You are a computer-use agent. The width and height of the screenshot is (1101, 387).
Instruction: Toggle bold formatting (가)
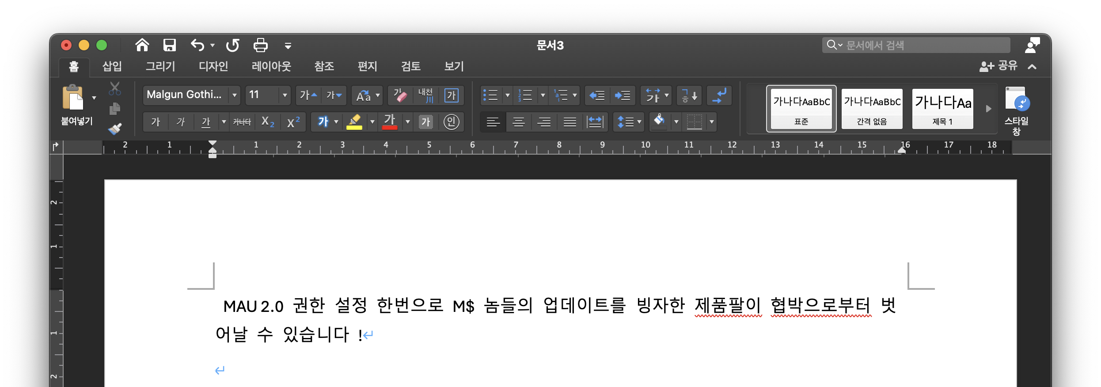(156, 121)
